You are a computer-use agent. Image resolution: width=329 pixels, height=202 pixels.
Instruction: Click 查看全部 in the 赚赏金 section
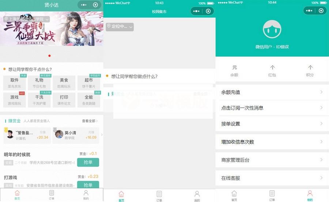pyautogui.click(x=90, y=121)
